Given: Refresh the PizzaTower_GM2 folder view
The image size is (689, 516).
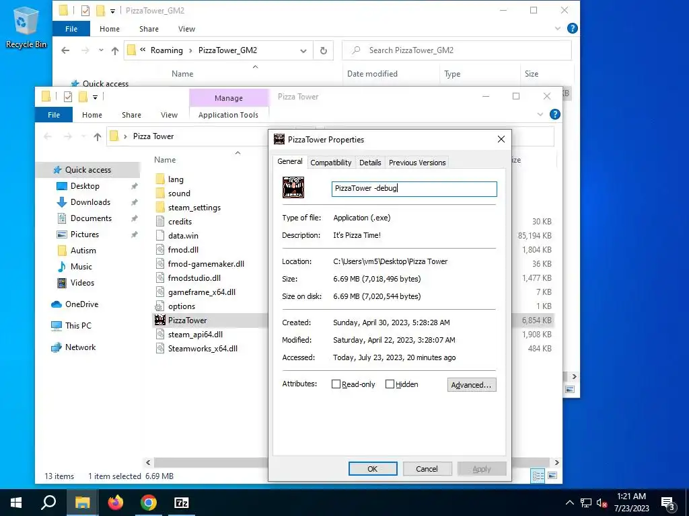Looking at the screenshot, I should [x=324, y=50].
